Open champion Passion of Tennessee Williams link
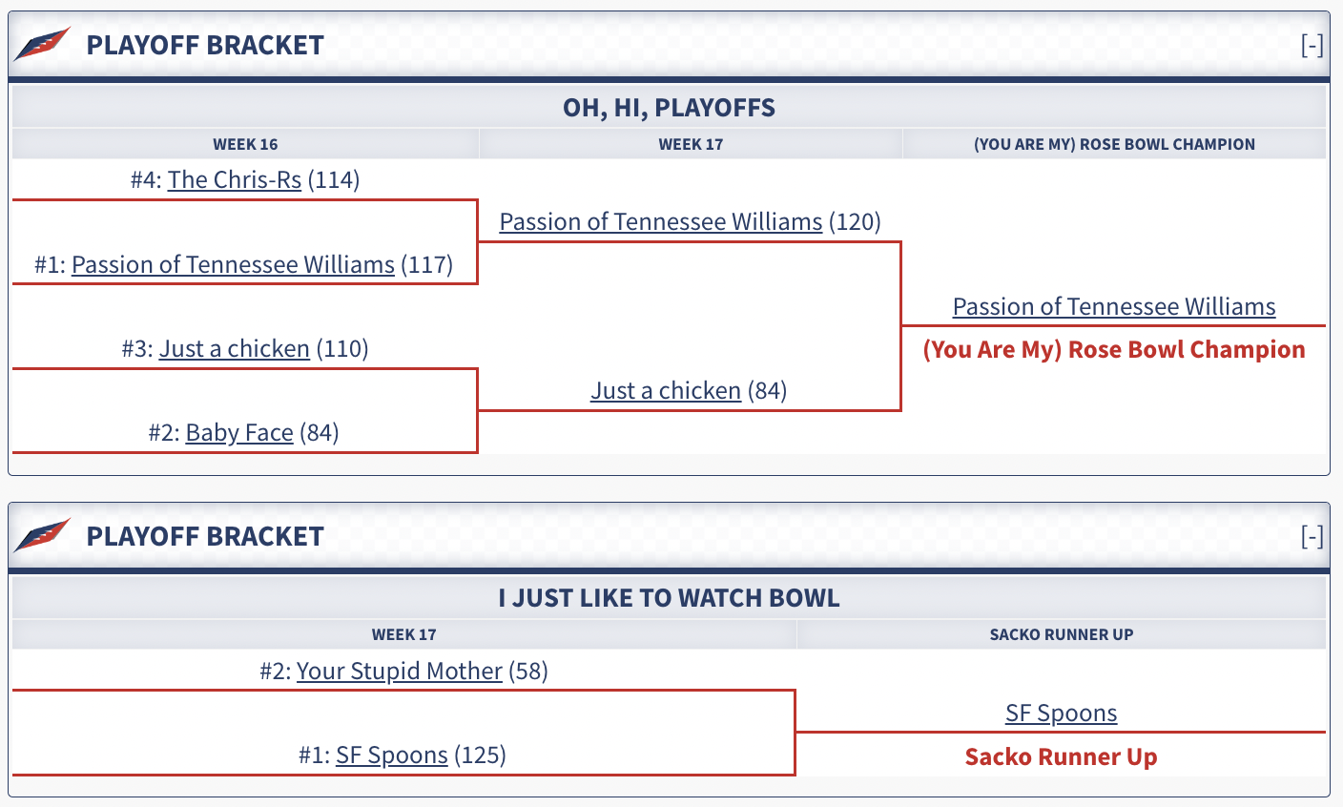This screenshot has width=1343, height=807. 1113,306
